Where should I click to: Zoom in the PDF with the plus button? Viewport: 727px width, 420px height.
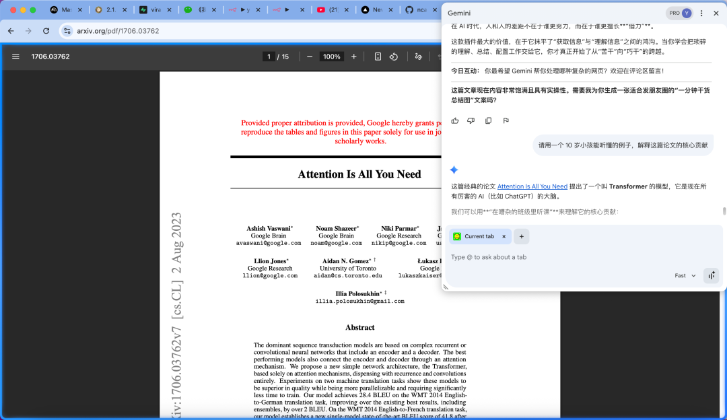point(354,57)
